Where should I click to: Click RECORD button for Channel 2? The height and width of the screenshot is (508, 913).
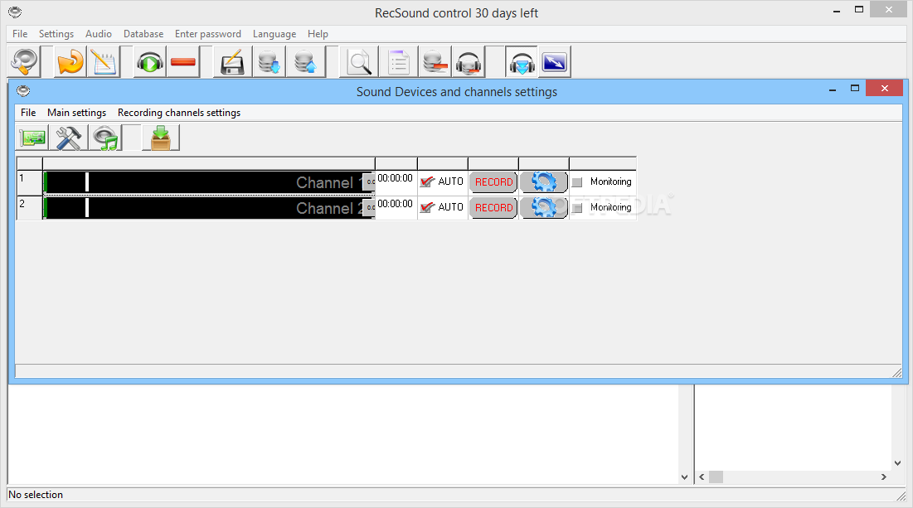point(493,207)
